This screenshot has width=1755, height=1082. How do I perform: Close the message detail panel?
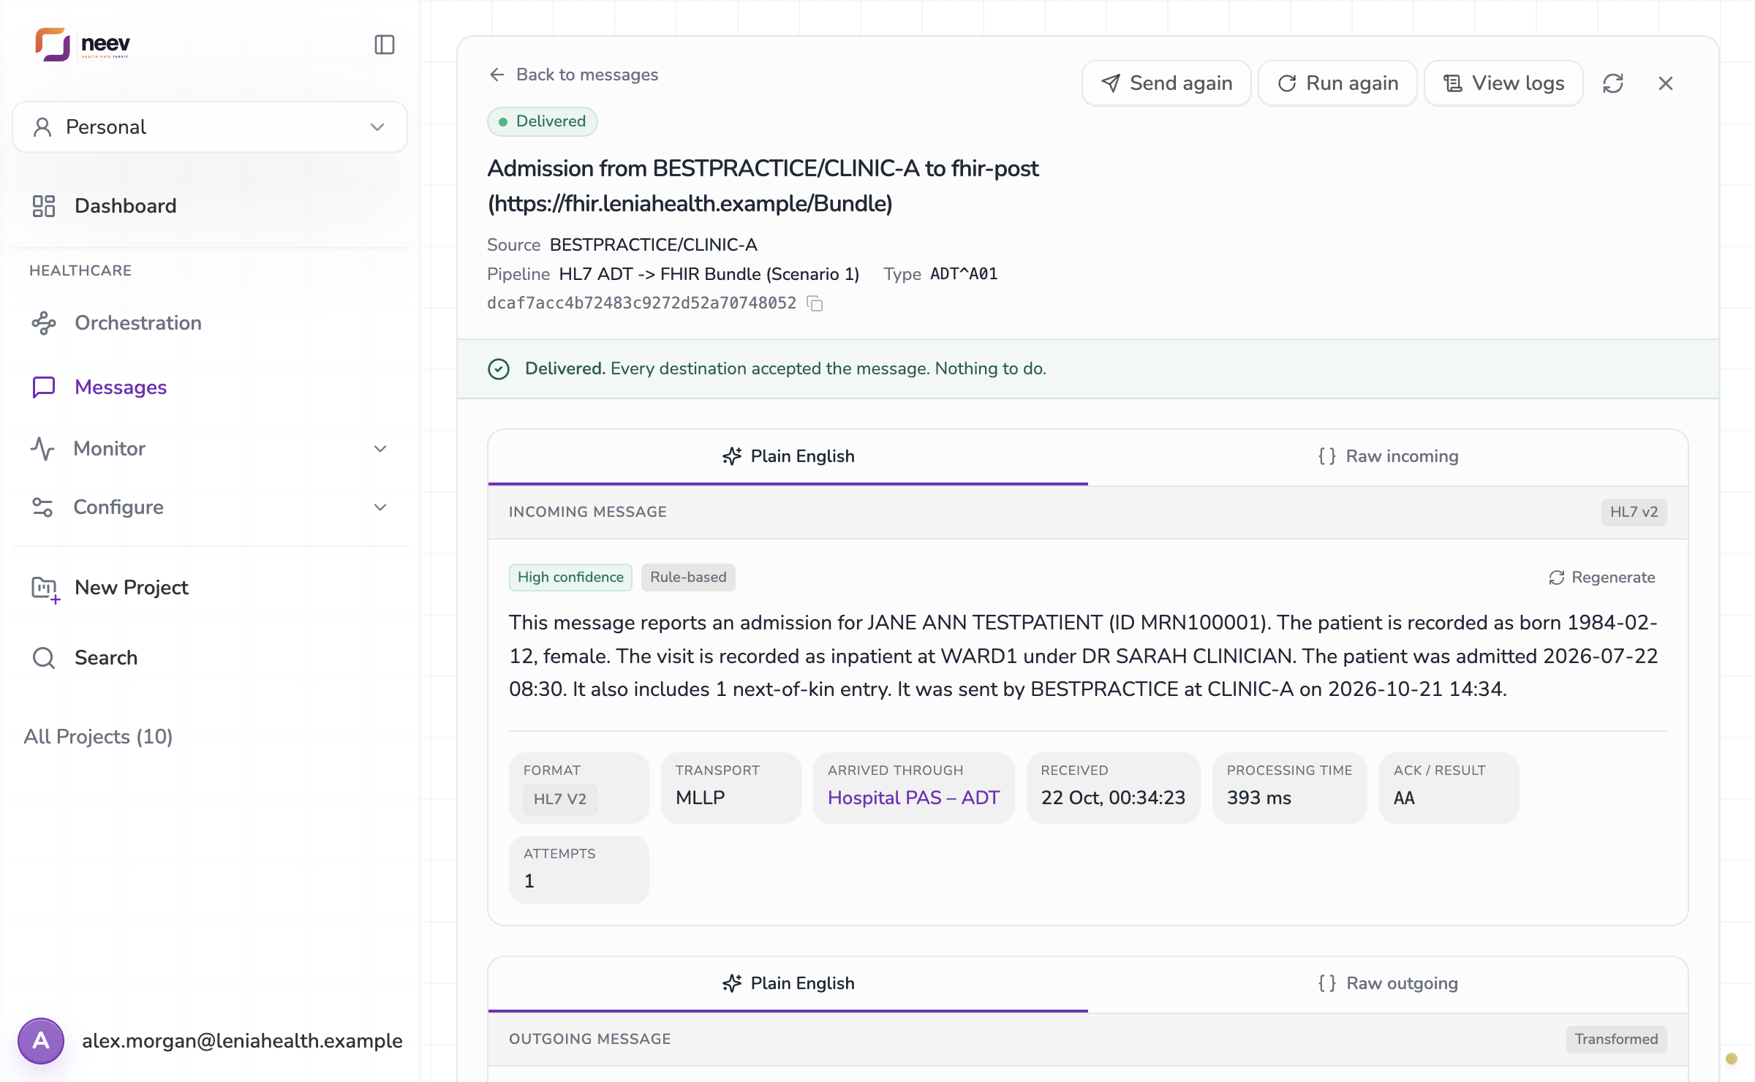(x=1666, y=83)
